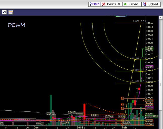
Task: Click the green arrow Reload icon
Action: (125, 4)
